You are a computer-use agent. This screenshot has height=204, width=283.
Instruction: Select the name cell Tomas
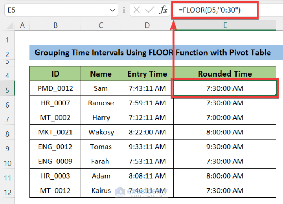pyautogui.click(x=101, y=147)
